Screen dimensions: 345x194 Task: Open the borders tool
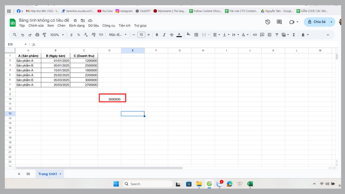click(x=196, y=35)
